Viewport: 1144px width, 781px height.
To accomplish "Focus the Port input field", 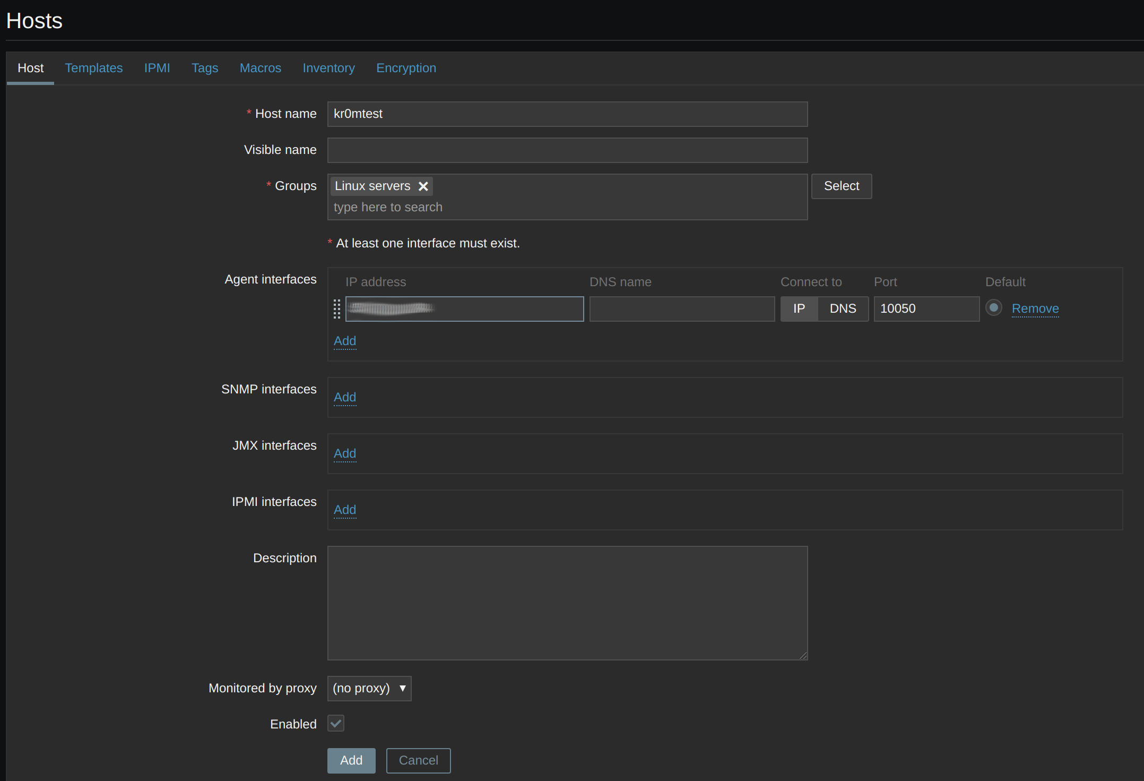I will (926, 309).
